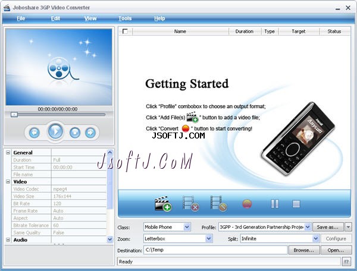
Task: Open the View menu
Action: [x=90, y=18]
